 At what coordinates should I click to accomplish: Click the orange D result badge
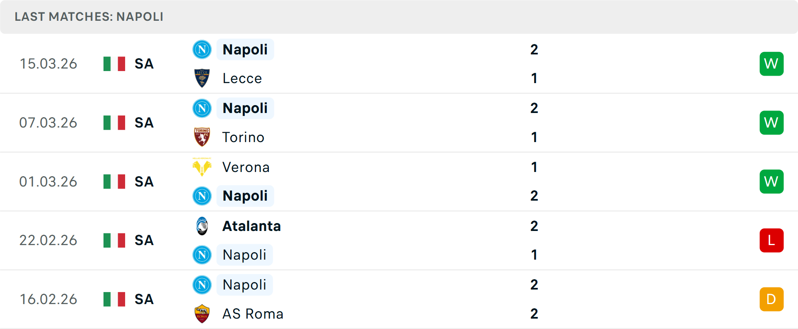pos(771,299)
